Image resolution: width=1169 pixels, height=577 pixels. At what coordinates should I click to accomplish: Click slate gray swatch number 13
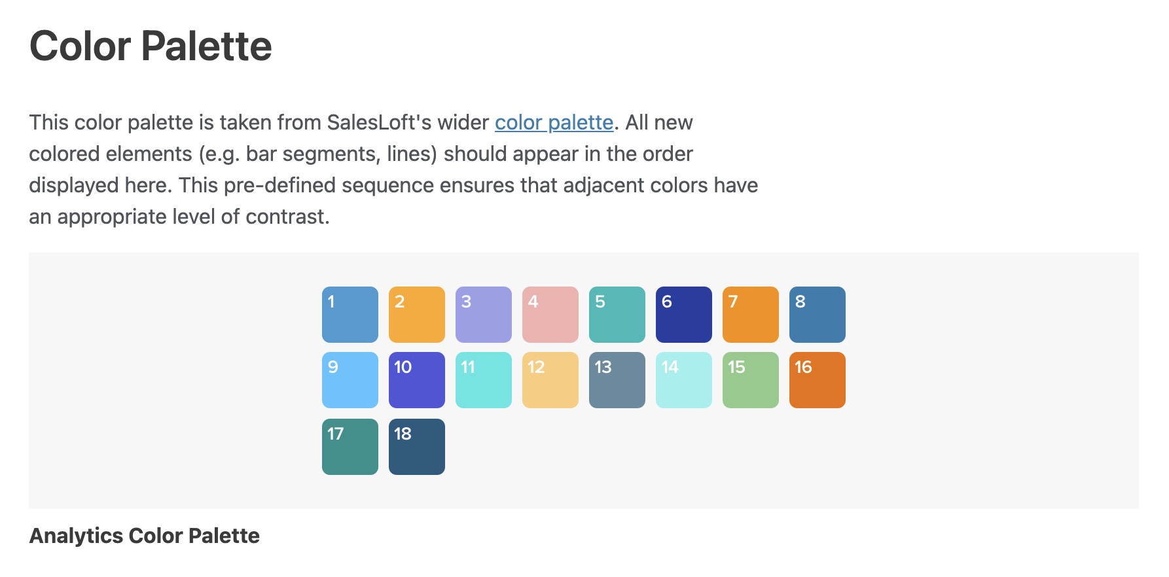(x=617, y=380)
